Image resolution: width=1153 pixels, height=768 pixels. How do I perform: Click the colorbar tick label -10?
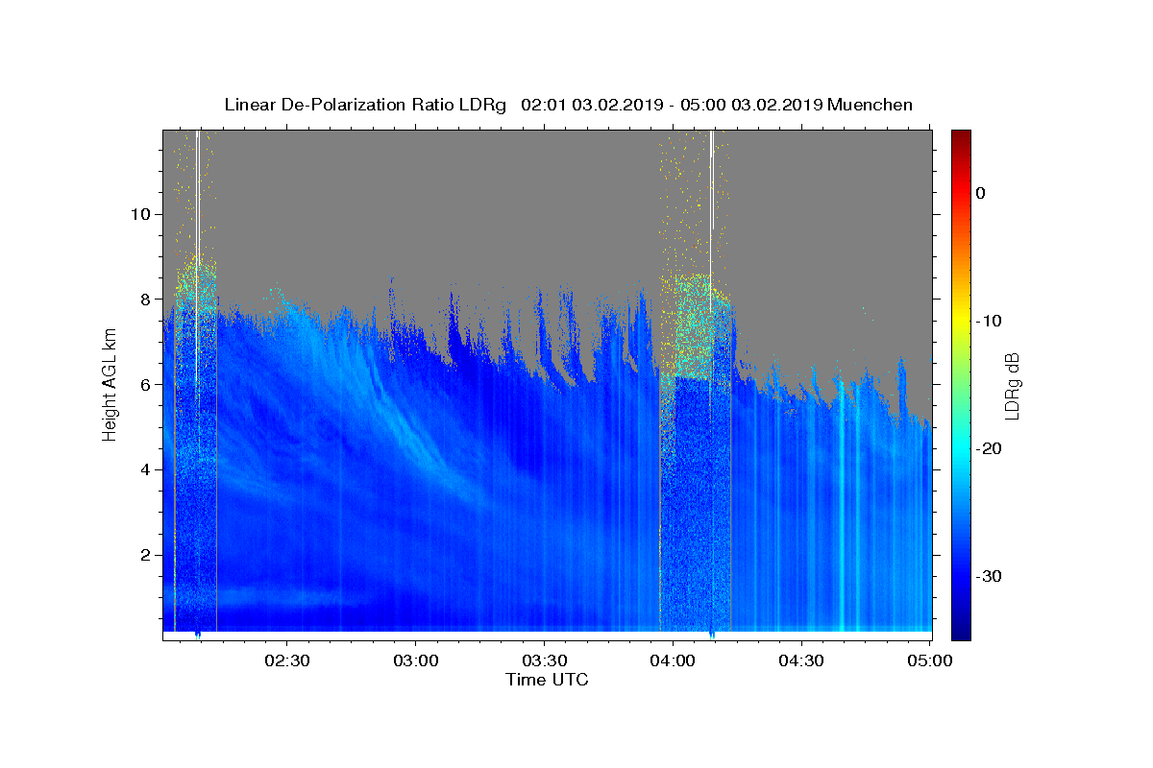pyautogui.click(x=990, y=321)
